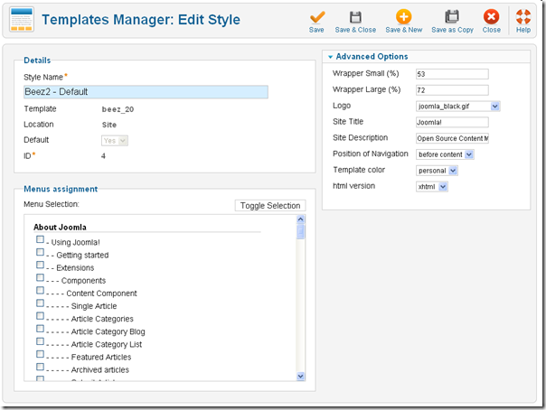Click the Save & New label

[x=404, y=30]
